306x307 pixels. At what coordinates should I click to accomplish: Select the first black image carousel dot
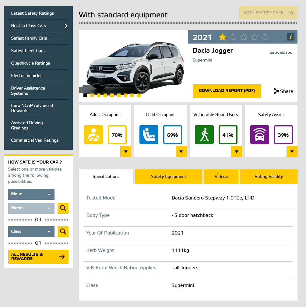pyautogui.click(x=85, y=95)
